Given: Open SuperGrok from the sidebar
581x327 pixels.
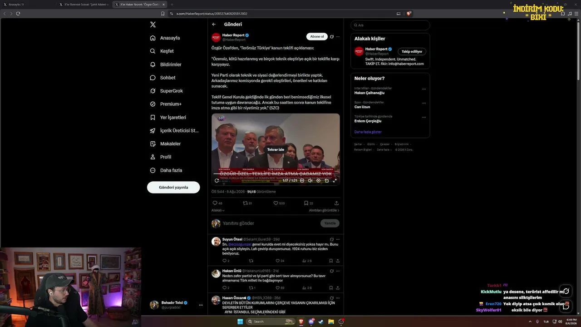Looking at the screenshot, I should pyautogui.click(x=166, y=91).
